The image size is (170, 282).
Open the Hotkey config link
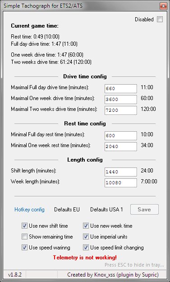[29, 210]
